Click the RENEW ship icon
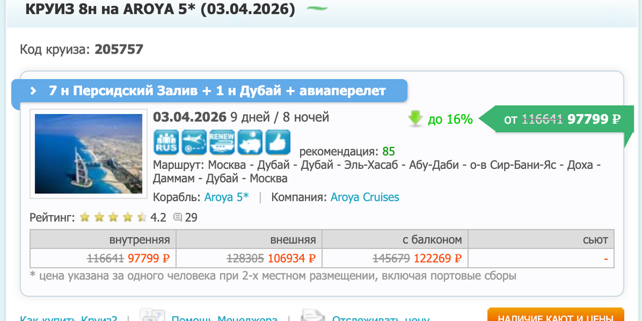The height and width of the screenshot is (321, 642). 222,142
